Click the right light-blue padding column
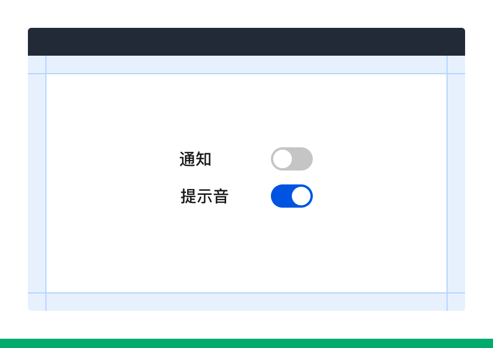The width and height of the screenshot is (493, 348). point(456,183)
